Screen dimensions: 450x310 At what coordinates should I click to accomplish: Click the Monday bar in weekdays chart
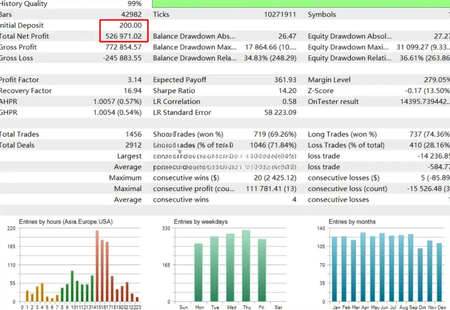[198, 273]
